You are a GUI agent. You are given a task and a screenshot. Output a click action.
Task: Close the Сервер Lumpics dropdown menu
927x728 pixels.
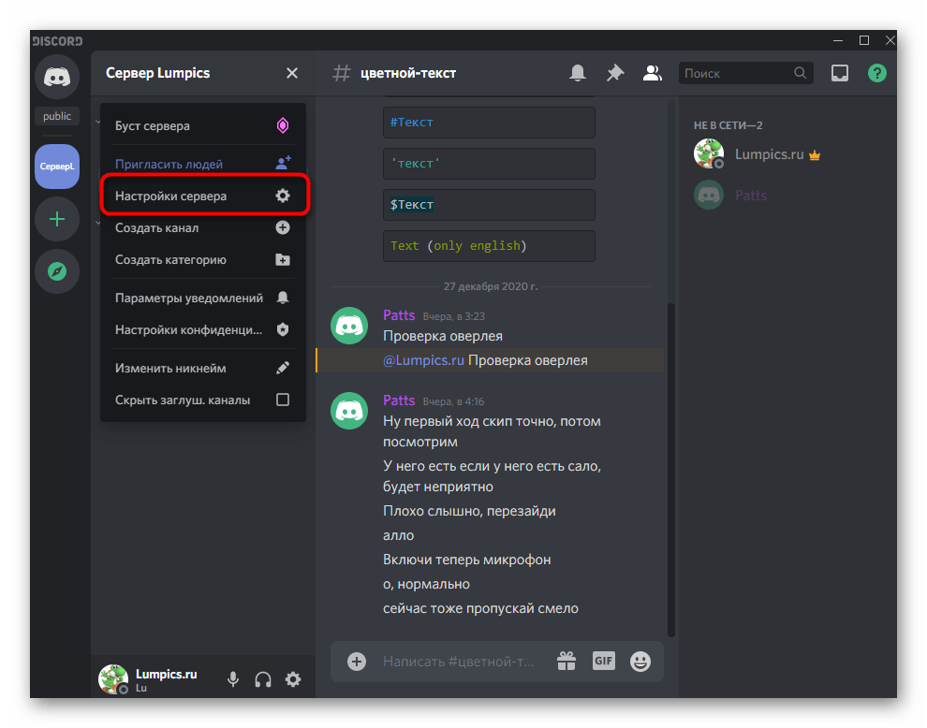(292, 73)
